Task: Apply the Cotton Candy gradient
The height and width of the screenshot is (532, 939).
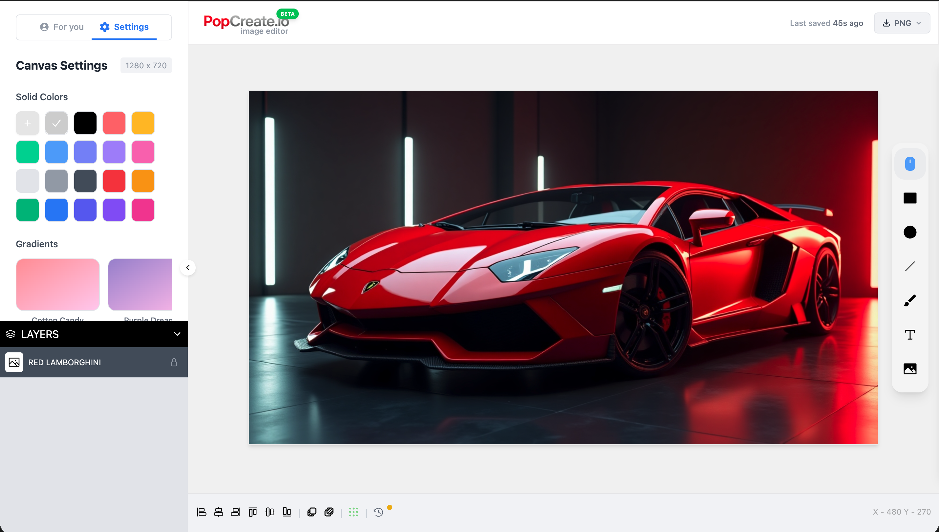Action: click(57, 285)
